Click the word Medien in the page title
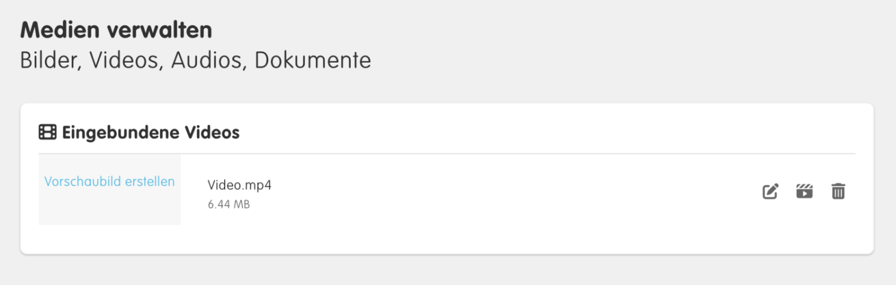This screenshot has width=896, height=285. point(55,30)
